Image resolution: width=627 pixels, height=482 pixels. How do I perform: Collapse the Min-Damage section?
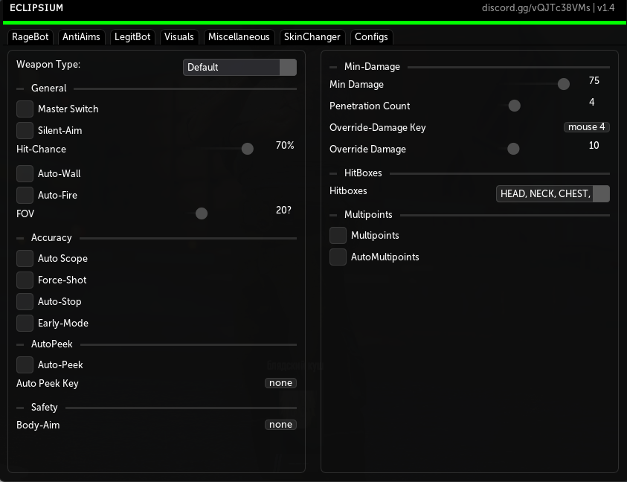click(x=335, y=66)
